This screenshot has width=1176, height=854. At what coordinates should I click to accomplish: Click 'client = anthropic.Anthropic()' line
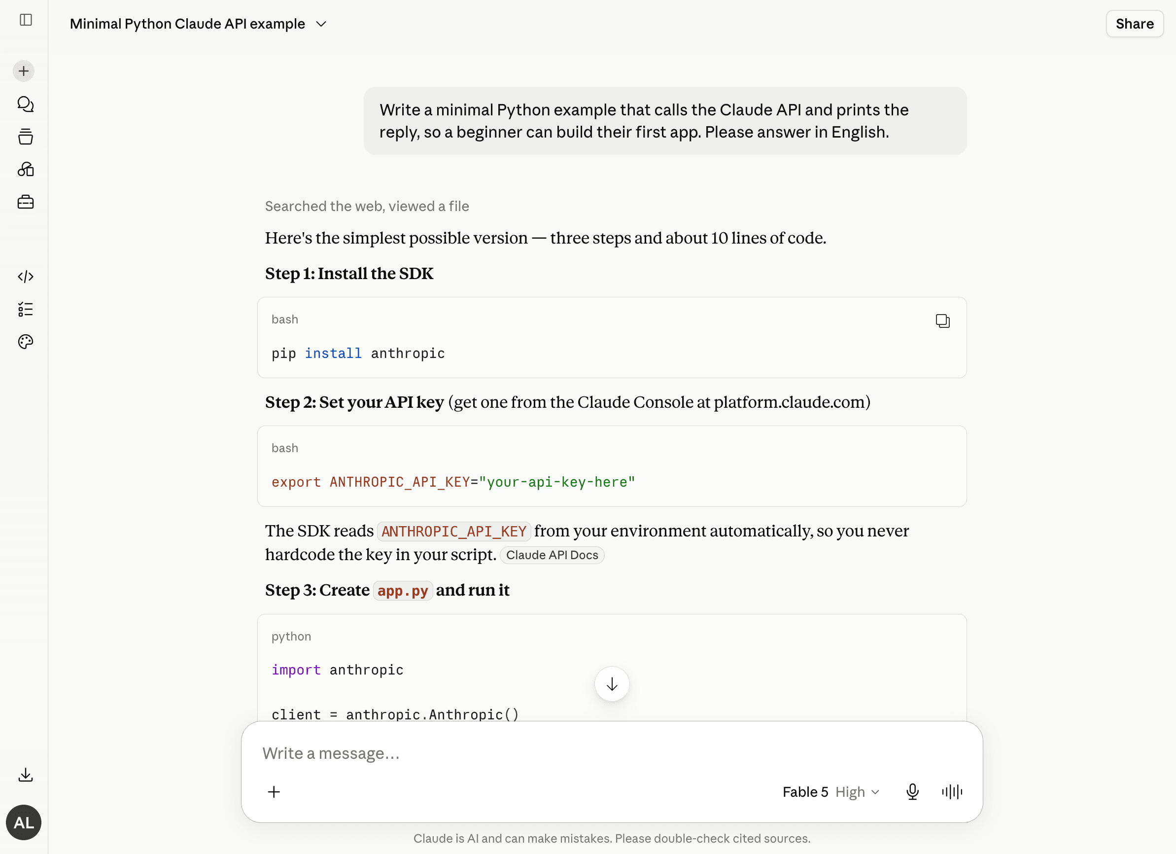pyautogui.click(x=395, y=714)
